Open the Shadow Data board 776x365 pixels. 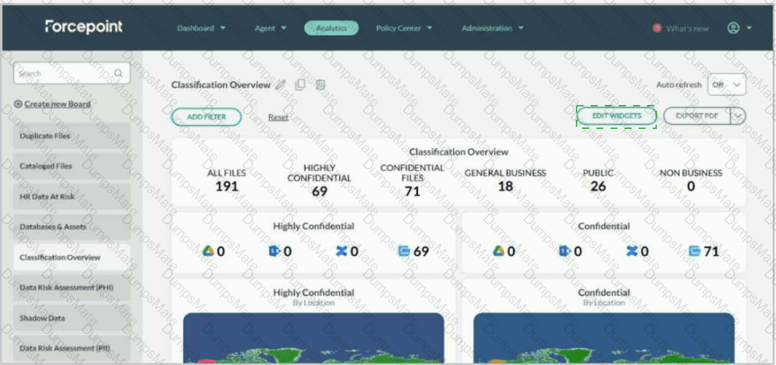[x=72, y=318]
